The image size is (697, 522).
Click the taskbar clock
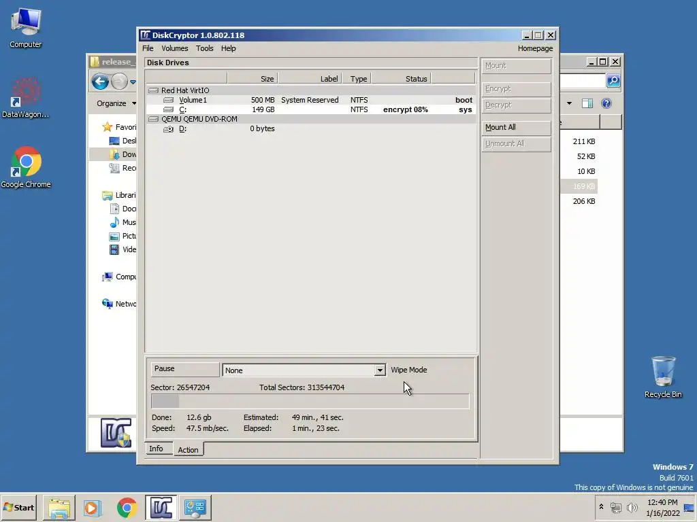[x=663, y=508]
